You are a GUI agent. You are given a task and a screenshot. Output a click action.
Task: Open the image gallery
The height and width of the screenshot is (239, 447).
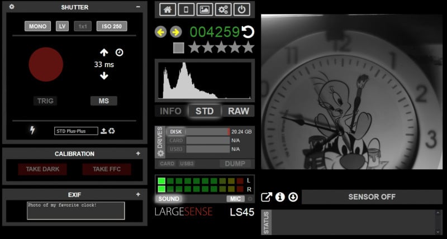tap(205, 9)
